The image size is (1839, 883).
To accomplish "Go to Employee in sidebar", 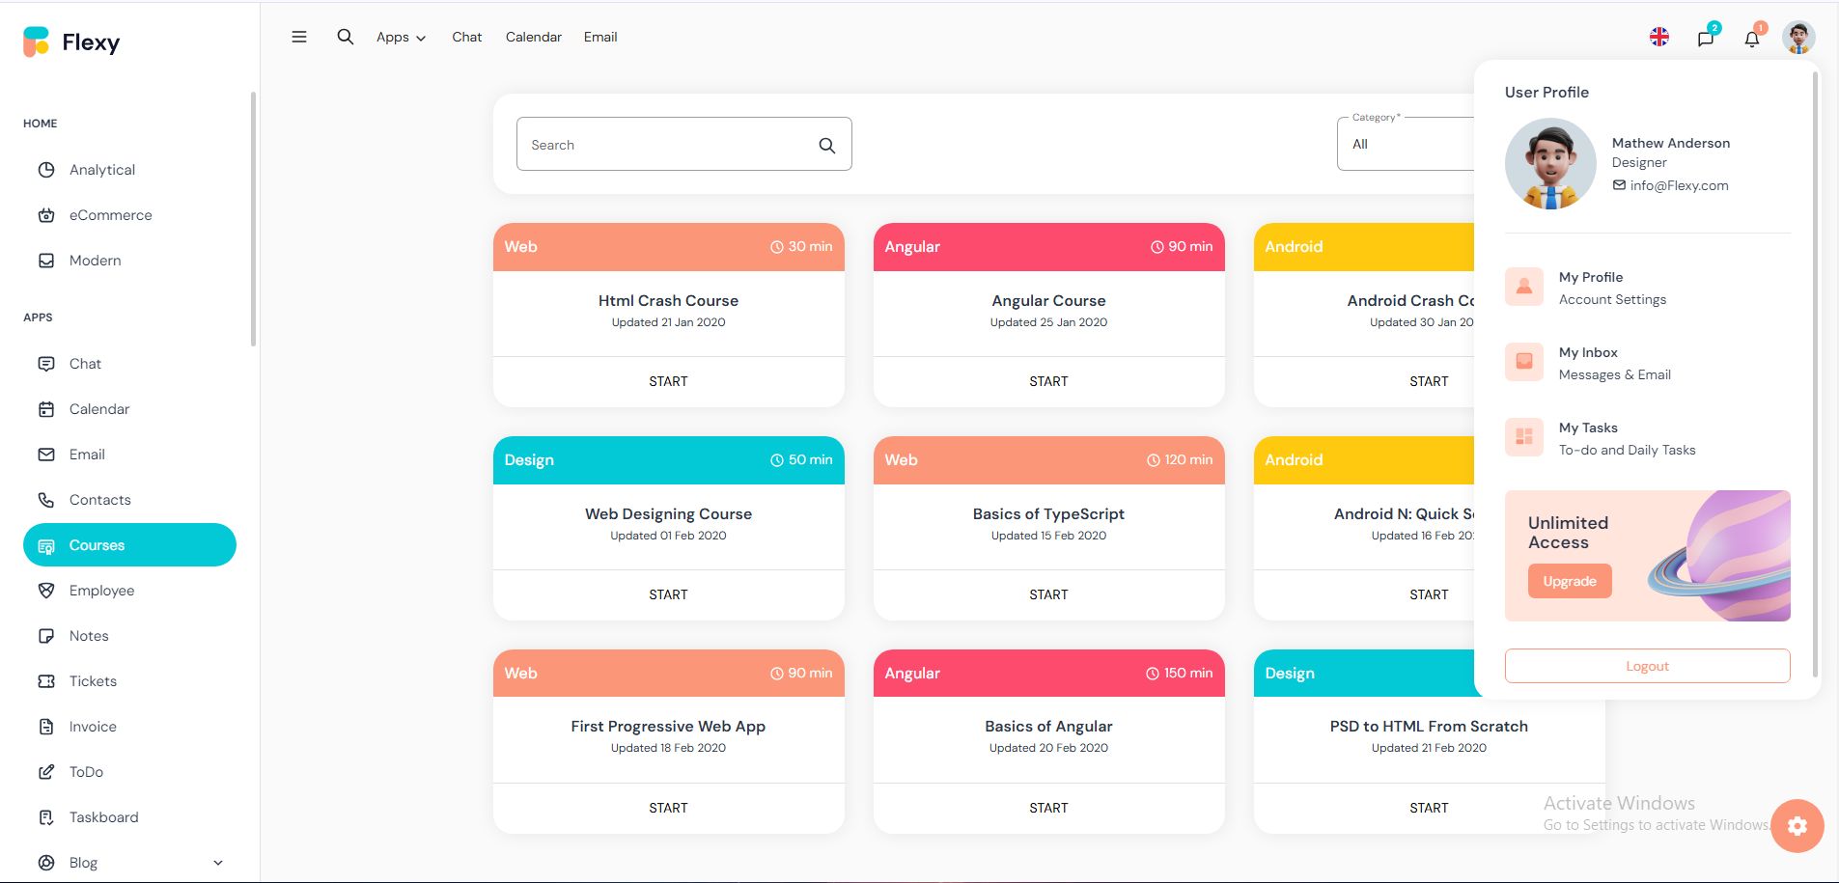I will coord(101,591).
